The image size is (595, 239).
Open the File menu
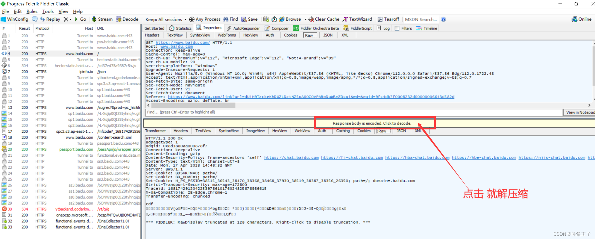(5, 11)
